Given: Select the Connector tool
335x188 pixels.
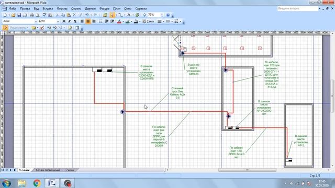Looking at the screenshot, I should coord(120,15).
